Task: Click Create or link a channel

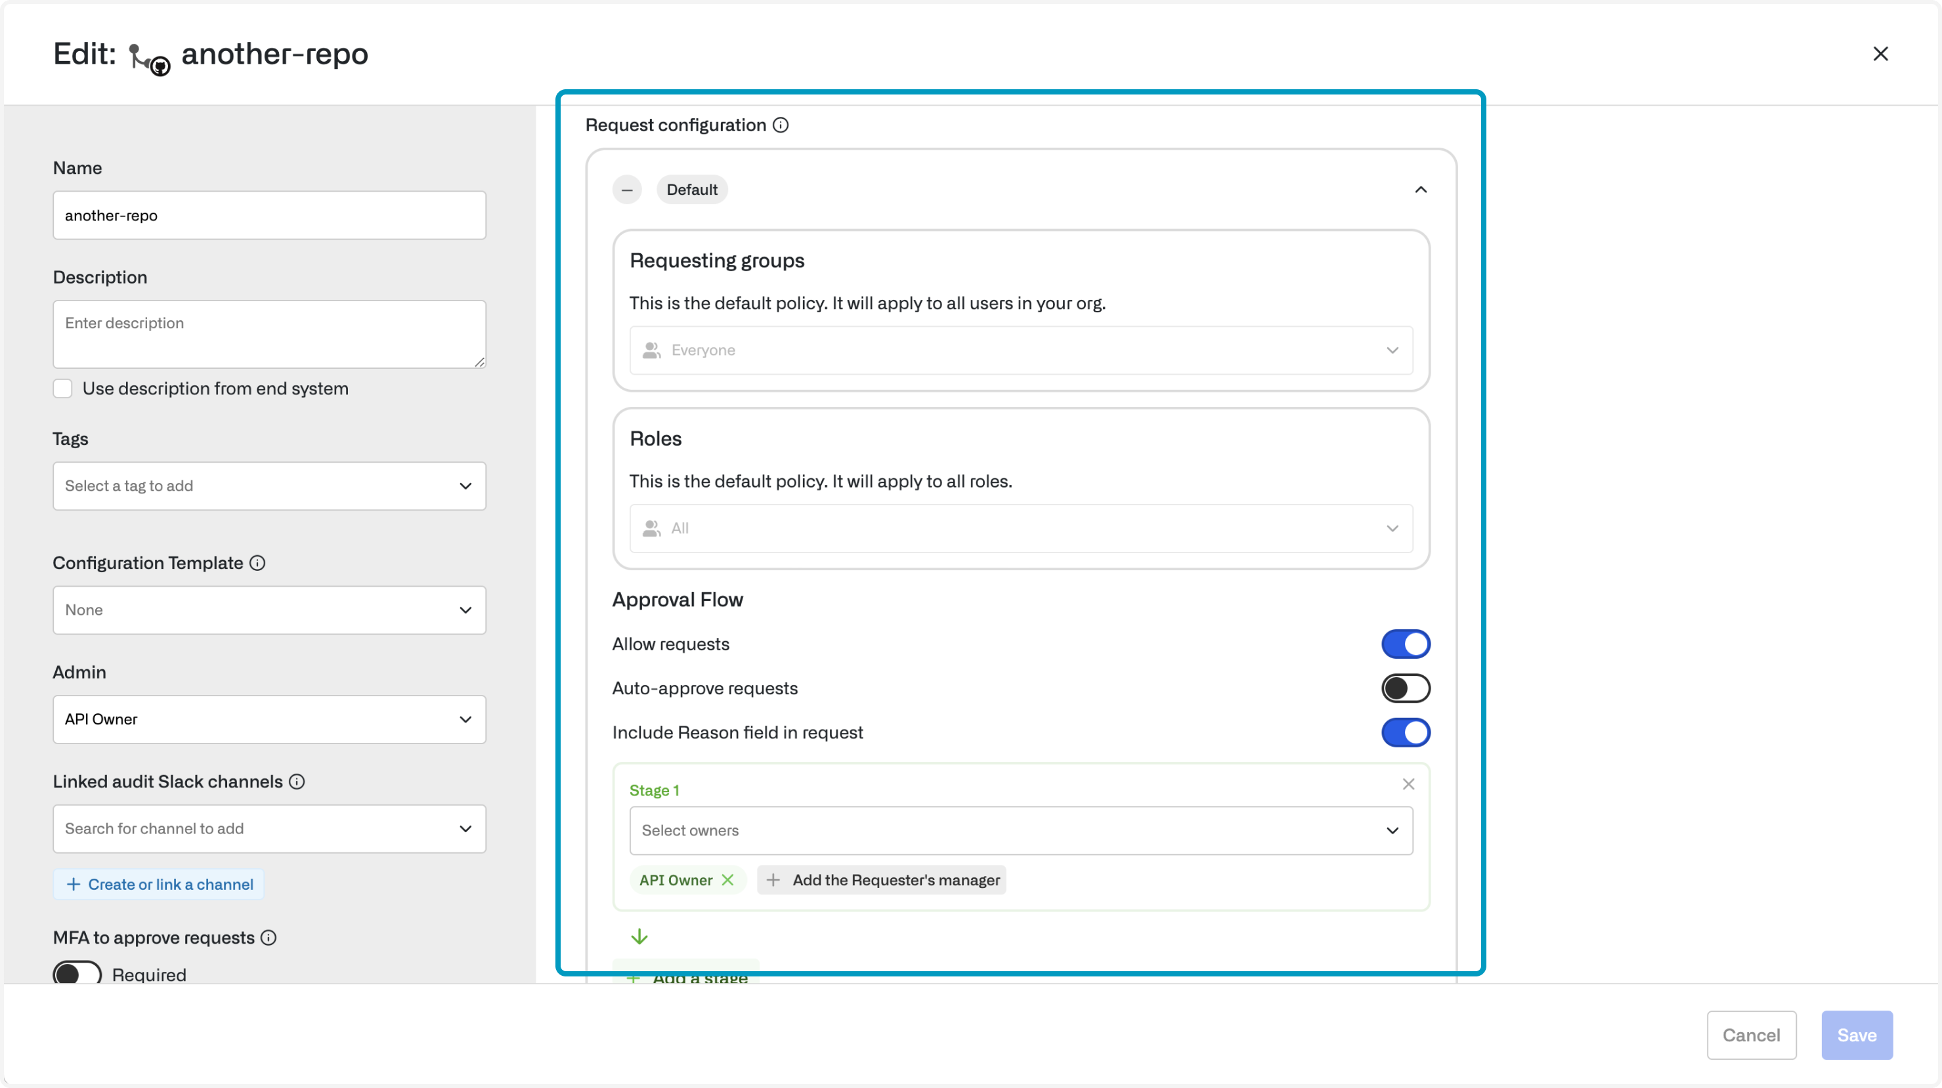Action: [159, 885]
